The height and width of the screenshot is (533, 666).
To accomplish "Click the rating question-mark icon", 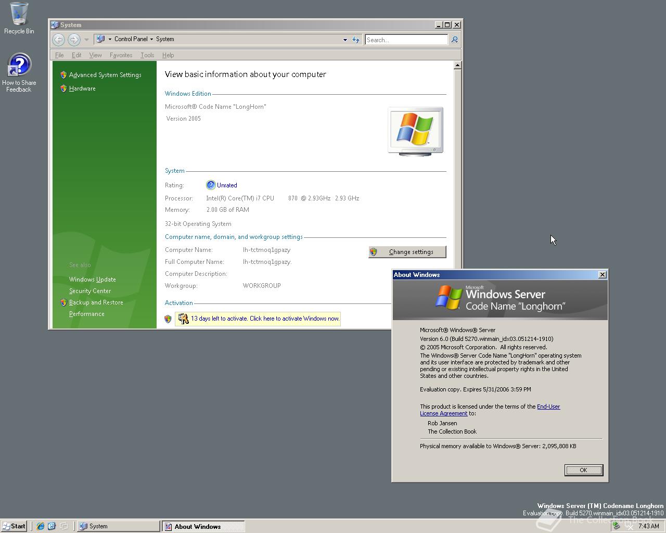I will (211, 185).
